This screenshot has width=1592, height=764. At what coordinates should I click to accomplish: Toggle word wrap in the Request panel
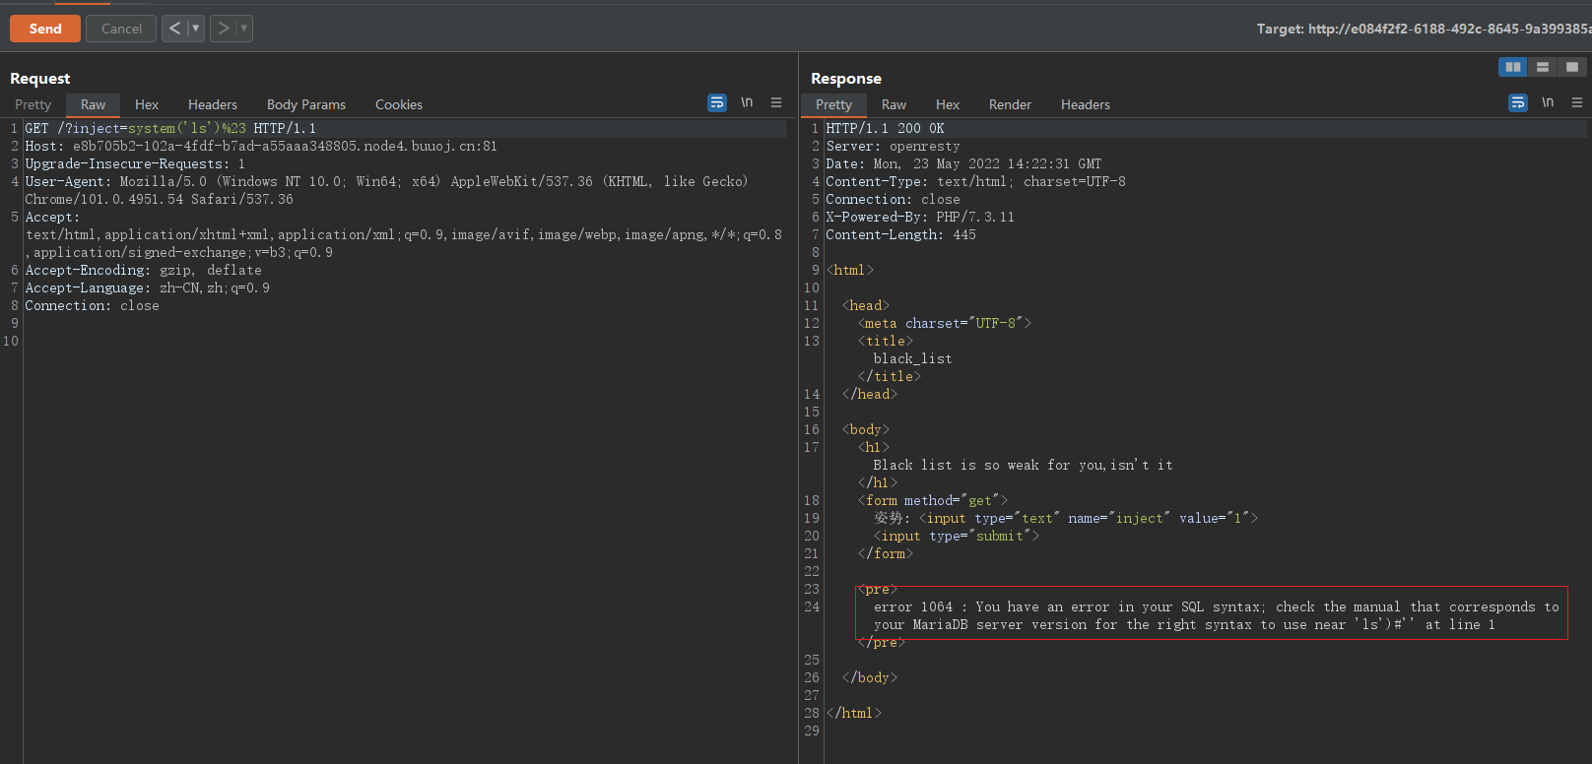(x=716, y=102)
